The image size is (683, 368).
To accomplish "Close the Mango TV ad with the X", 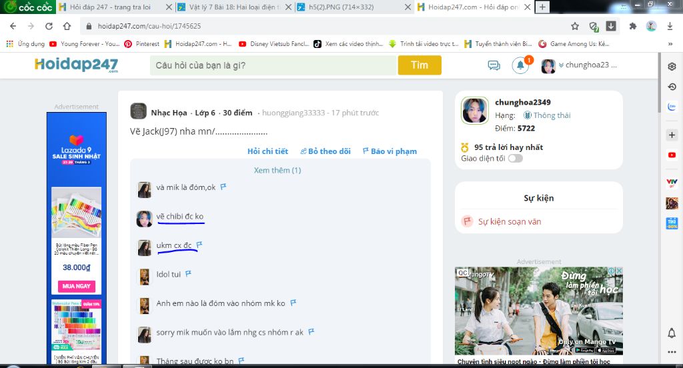I will pyautogui.click(x=619, y=271).
